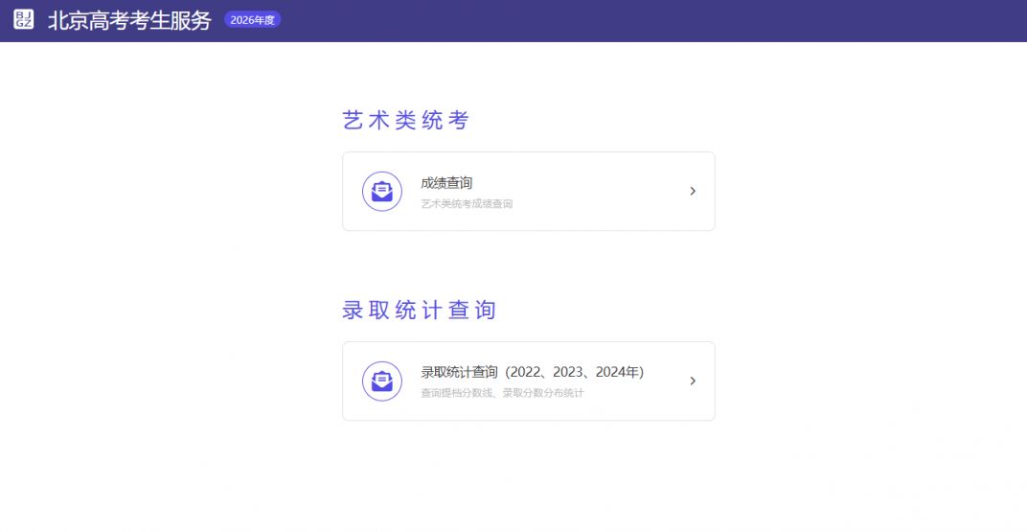
Task: Go to 北京高考考生服务 site title
Action: (129, 20)
